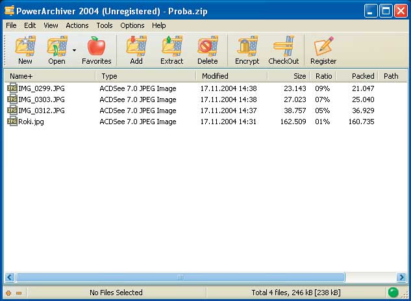Click the packed value 36.929
411x301 pixels.
tap(363, 111)
